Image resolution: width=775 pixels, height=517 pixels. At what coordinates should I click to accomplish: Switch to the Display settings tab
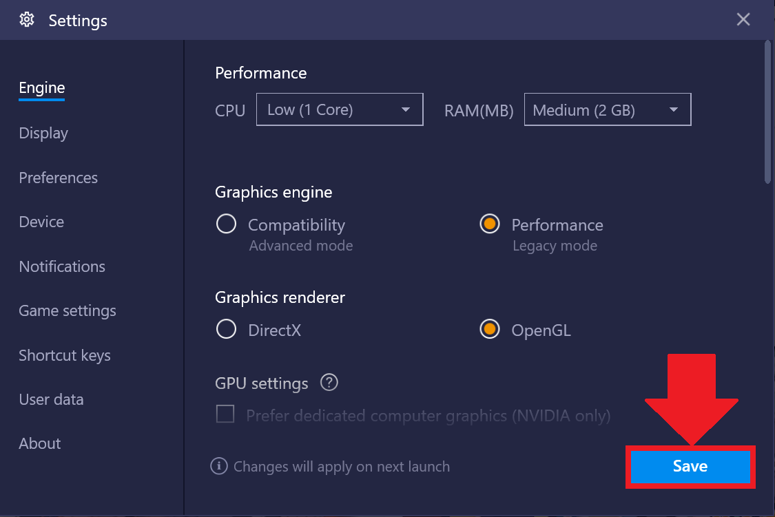[43, 134]
